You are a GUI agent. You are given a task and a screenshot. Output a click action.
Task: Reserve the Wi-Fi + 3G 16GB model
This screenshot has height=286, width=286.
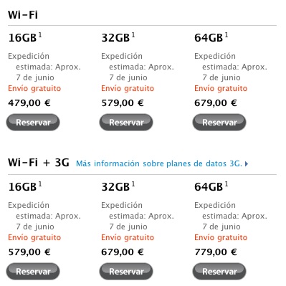coord(33,271)
